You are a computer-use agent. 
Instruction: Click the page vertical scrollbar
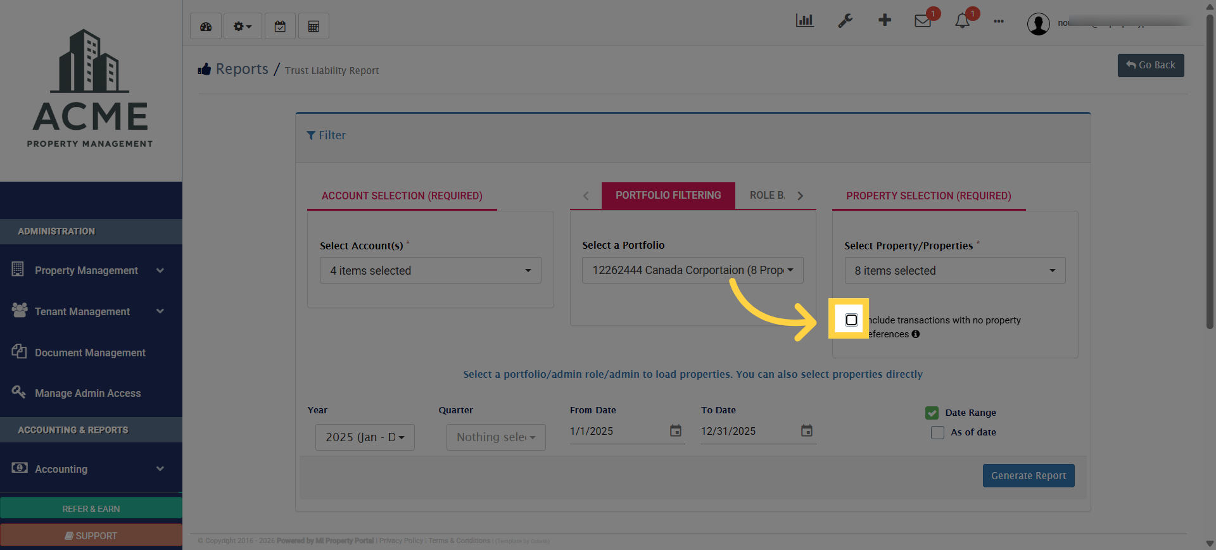[x=1210, y=171]
